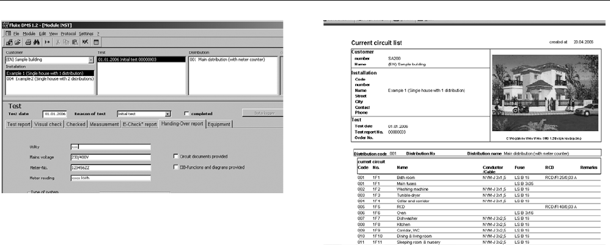610x245 pixels.
Task: Select 'Example 1 (Single house with 1 distribution)' in Installation list
Action: [x=50, y=73]
